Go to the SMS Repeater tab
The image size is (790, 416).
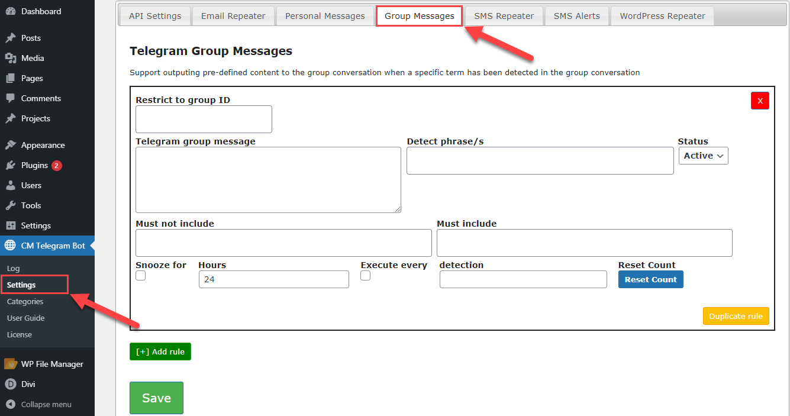[504, 16]
